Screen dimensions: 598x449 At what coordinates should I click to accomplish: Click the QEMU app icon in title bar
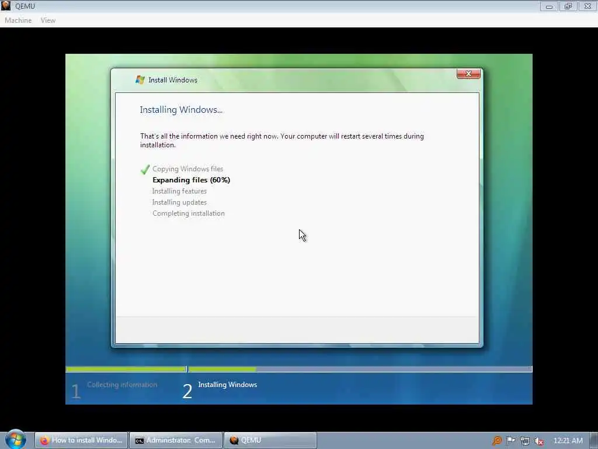tap(6, 6)
